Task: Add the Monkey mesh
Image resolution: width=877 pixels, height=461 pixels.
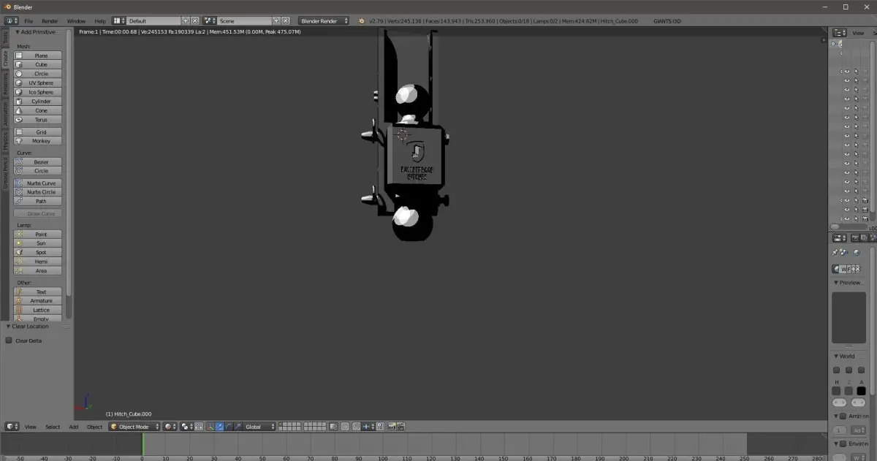Action: point(39,141)
